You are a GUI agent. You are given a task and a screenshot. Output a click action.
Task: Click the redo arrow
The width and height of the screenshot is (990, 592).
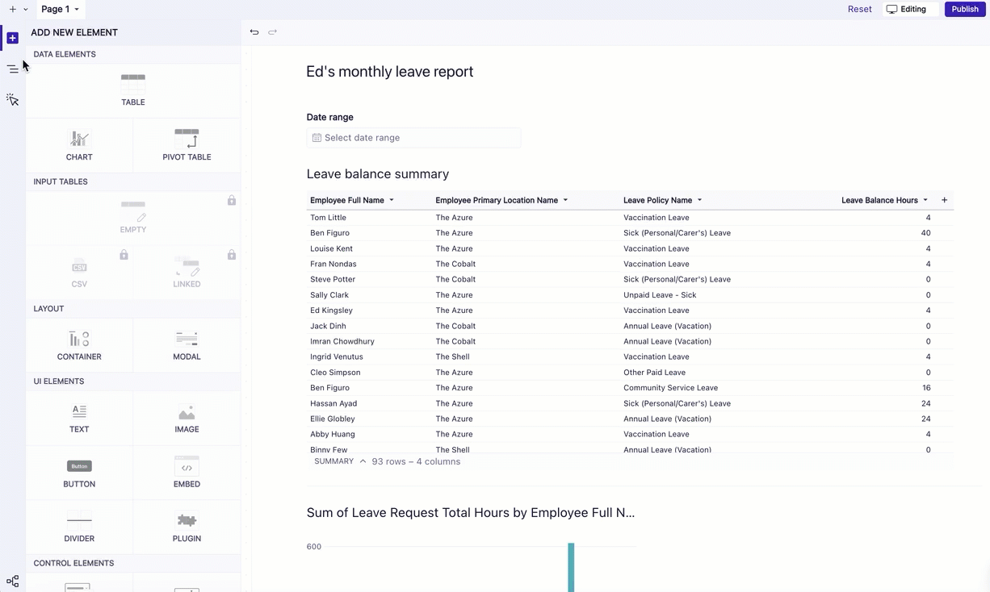273,32
